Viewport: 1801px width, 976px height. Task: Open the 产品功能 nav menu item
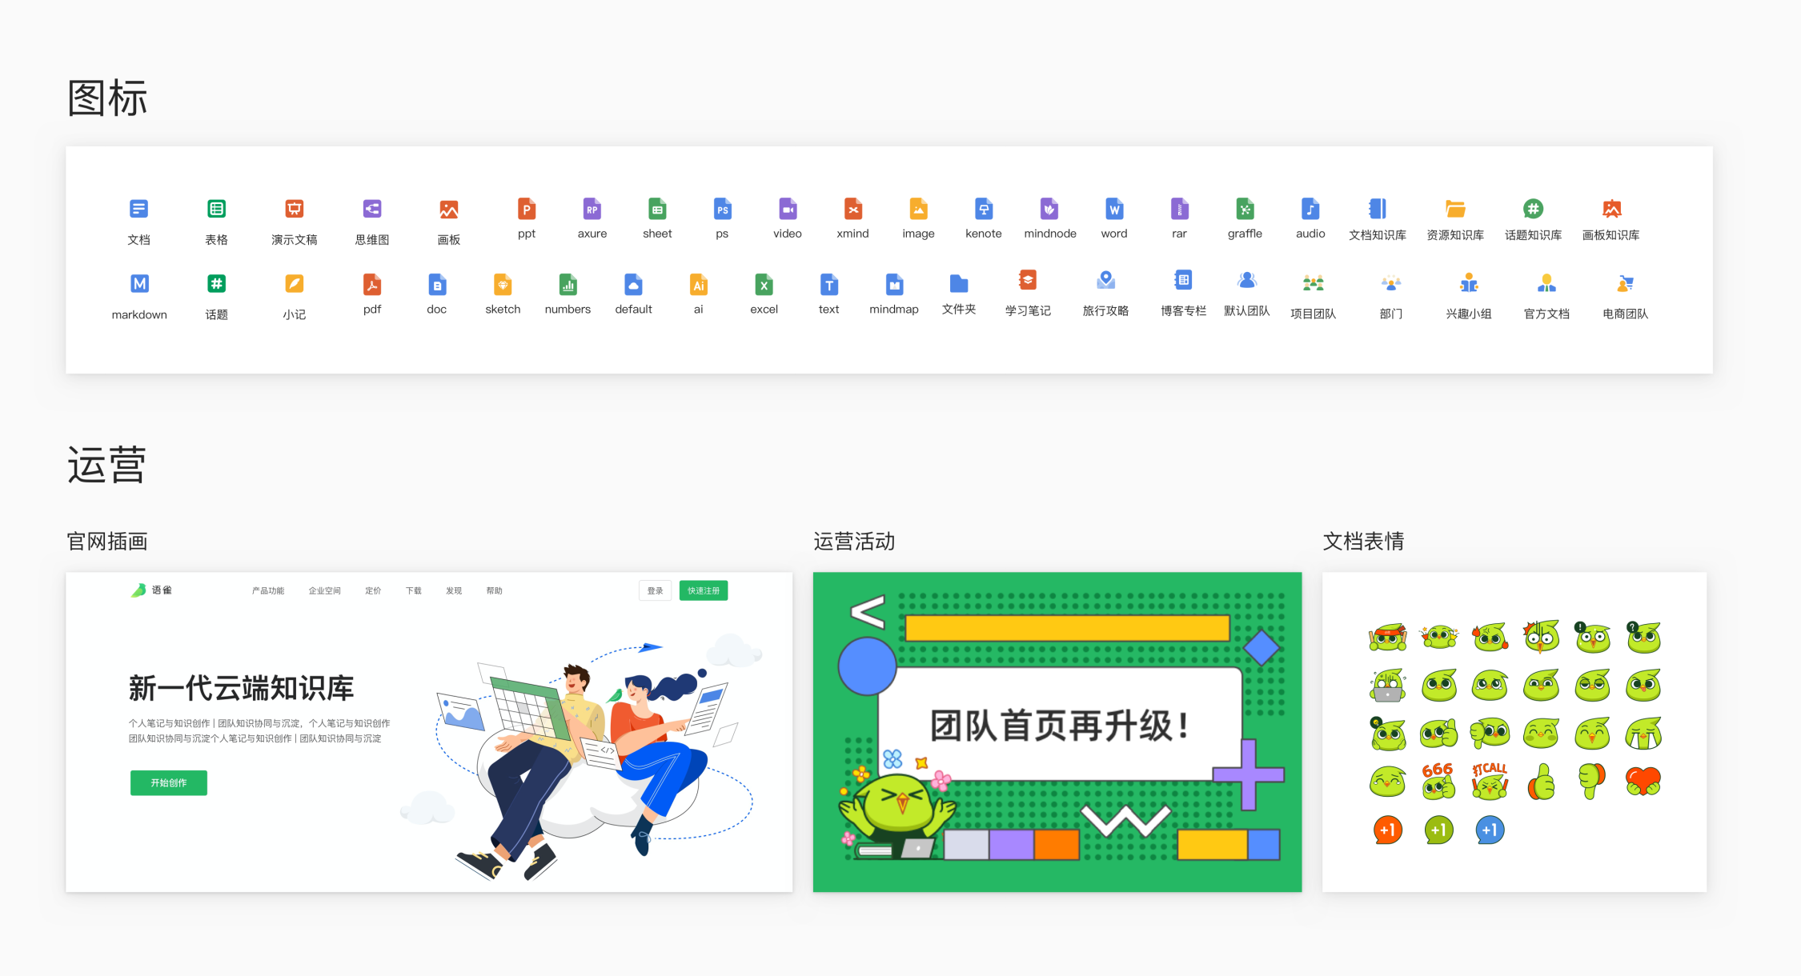click(x=268, y=591)
